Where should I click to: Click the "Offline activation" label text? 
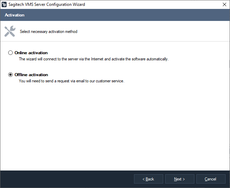(31, 75)
